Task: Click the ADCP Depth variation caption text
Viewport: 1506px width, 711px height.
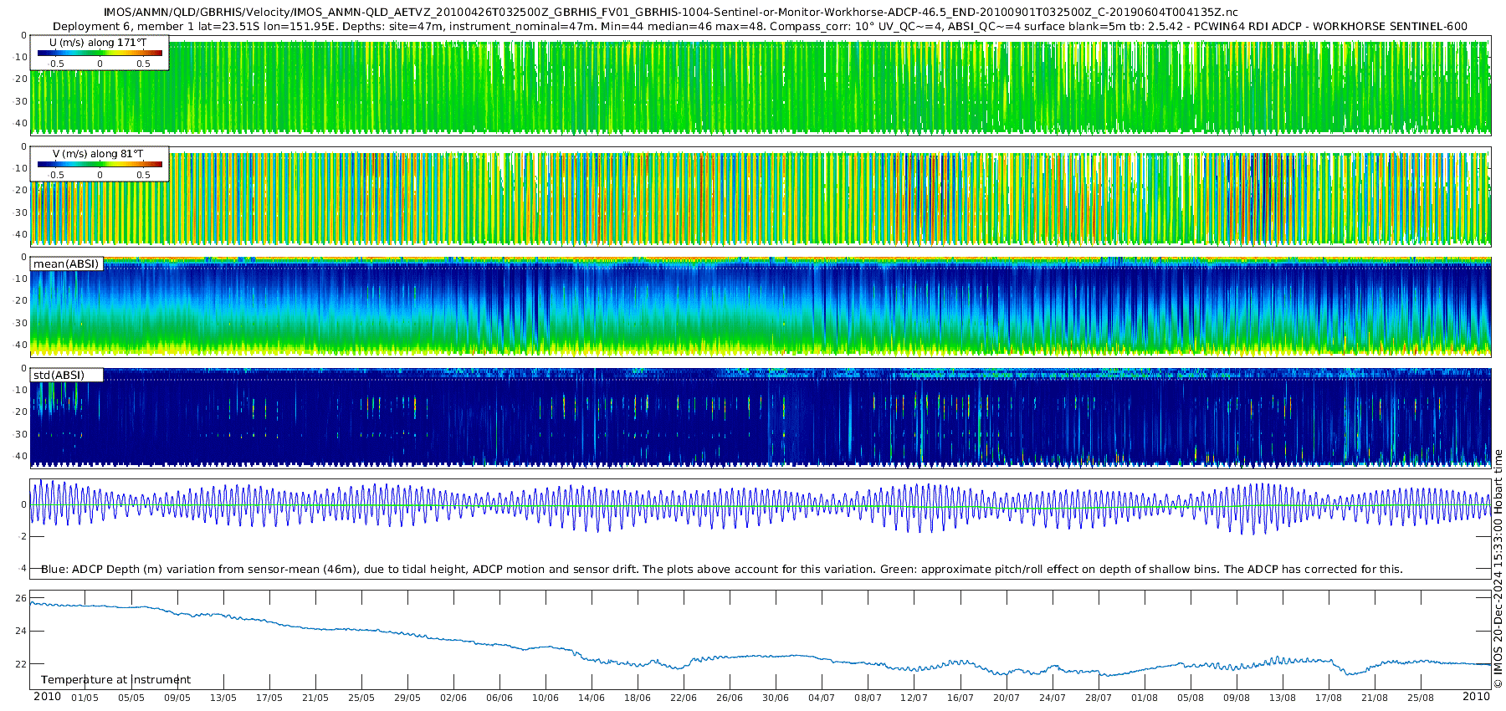Action: click(x=721, y=570)
